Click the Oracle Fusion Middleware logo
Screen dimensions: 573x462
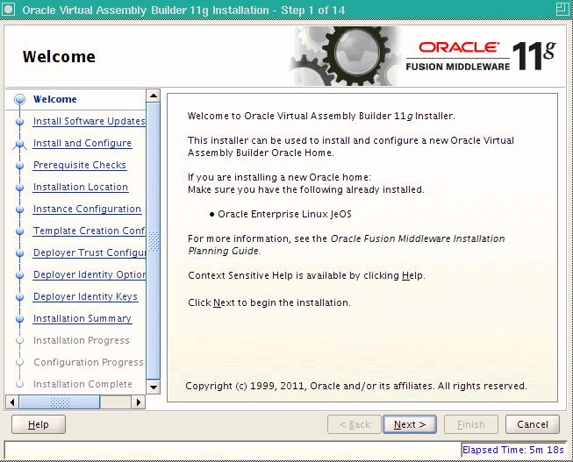click(481, 56)
